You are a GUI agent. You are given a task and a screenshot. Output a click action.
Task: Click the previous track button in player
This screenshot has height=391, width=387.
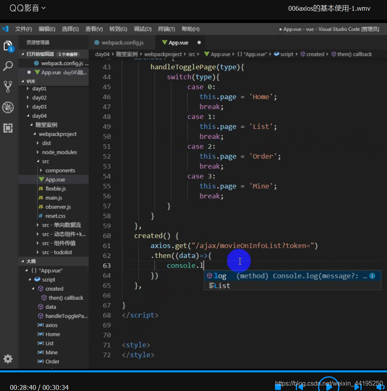click(299, 387)
